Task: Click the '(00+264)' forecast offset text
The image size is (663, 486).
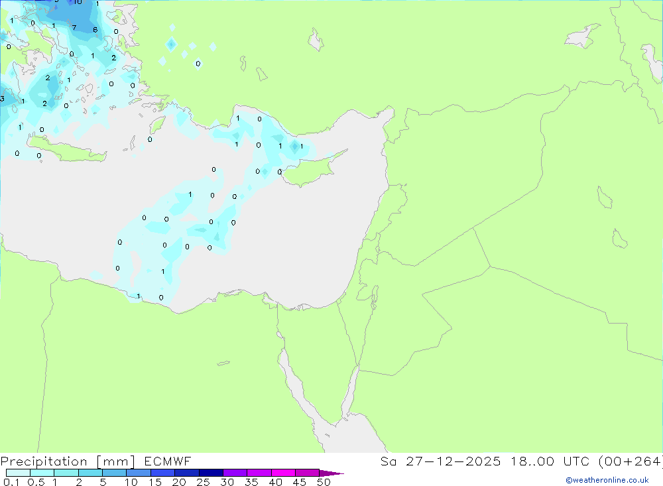Action: [x=631, y=461]
